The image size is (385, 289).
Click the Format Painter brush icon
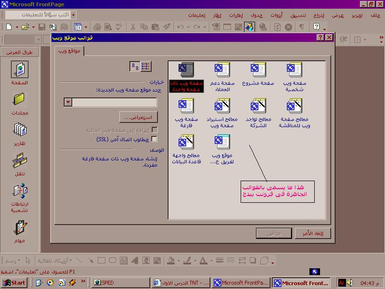pos(167,27)
